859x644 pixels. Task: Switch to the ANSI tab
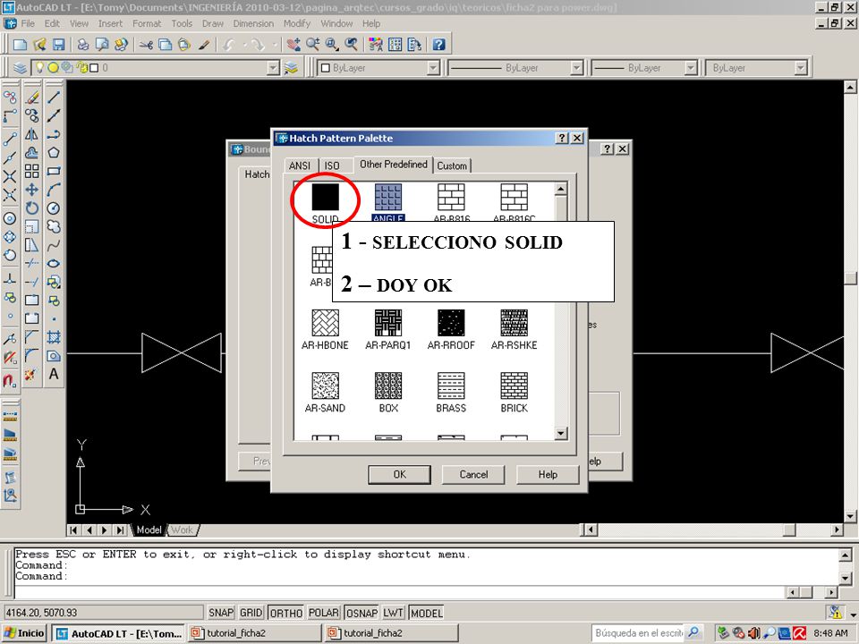[x=300, y=165]
